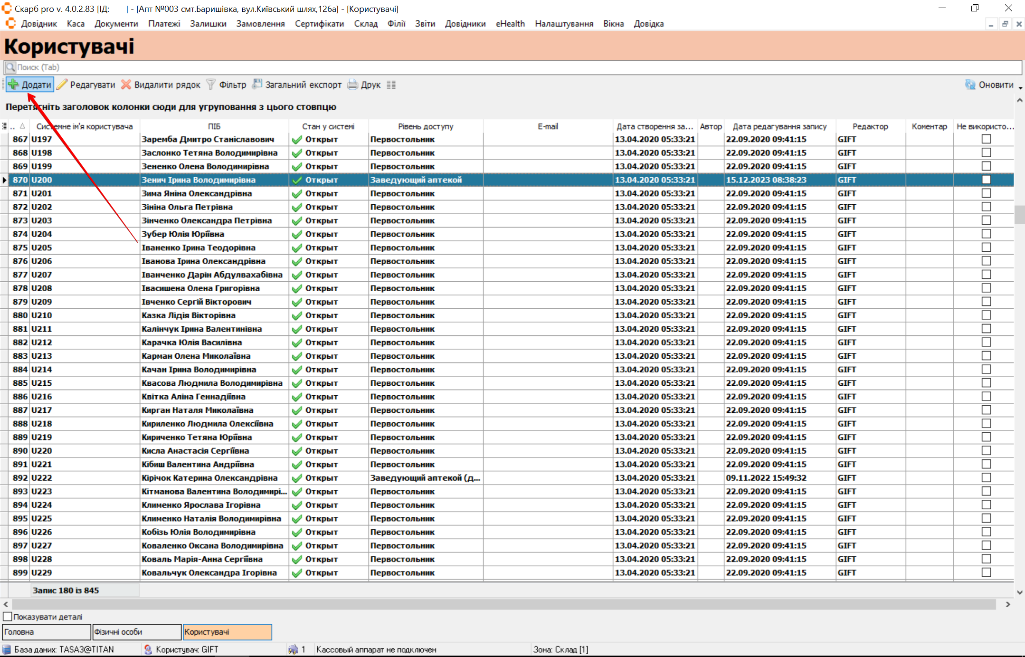Click the Загальний експорт icon
Viewport: 1025px width, 657px height.
point(257,85)
